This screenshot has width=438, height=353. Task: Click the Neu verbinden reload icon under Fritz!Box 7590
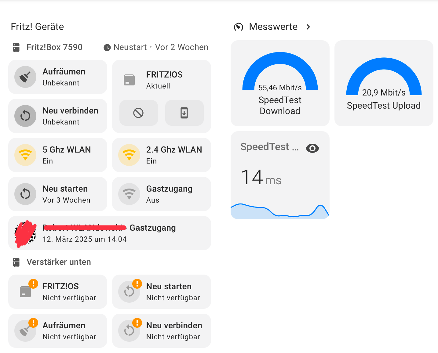click(25, 116)
